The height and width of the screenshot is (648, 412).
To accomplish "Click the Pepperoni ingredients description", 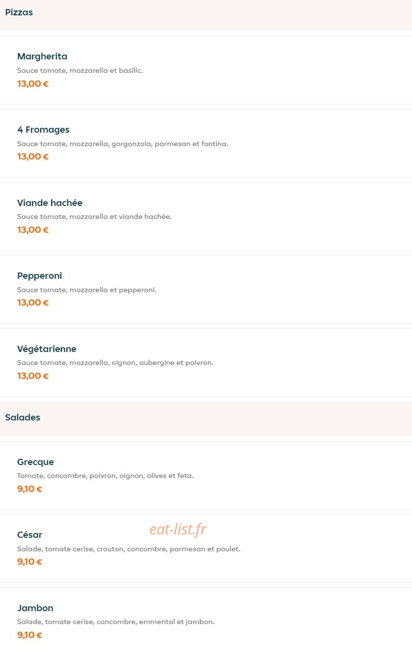I will pos(87,290).
